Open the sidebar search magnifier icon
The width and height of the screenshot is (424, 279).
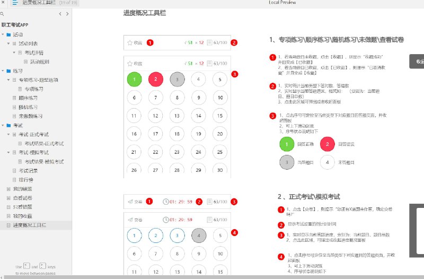(x=2, y=14)
